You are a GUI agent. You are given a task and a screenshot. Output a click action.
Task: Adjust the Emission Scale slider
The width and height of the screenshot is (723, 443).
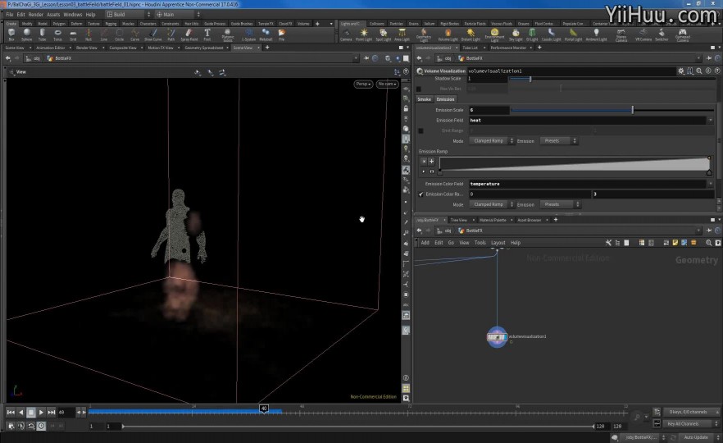pyautogui.click(x=612, y=110)
